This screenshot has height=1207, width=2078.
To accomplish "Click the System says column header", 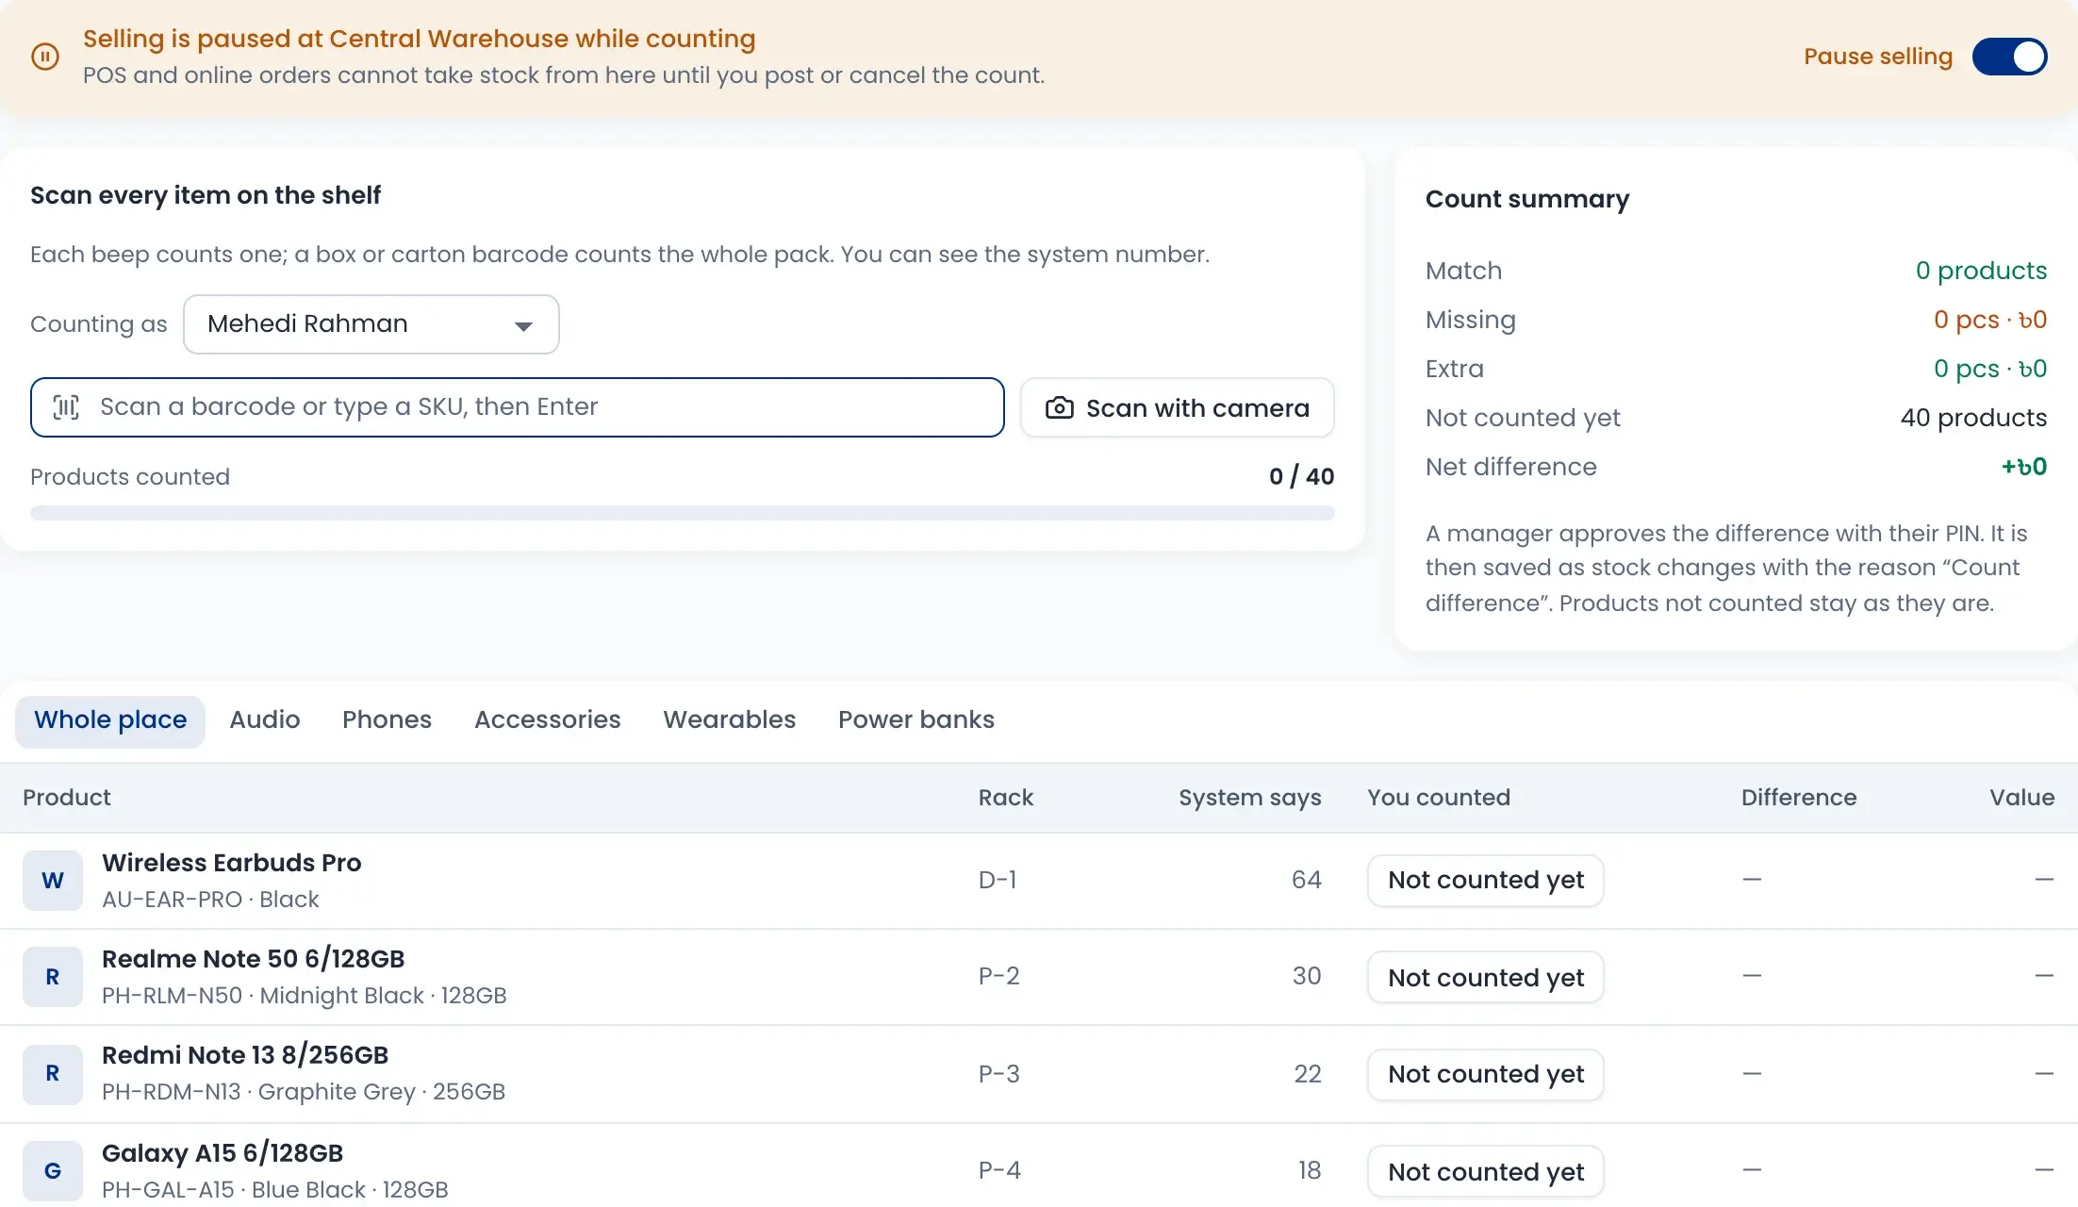I will pyautogui.click(x=1250, y=798).
